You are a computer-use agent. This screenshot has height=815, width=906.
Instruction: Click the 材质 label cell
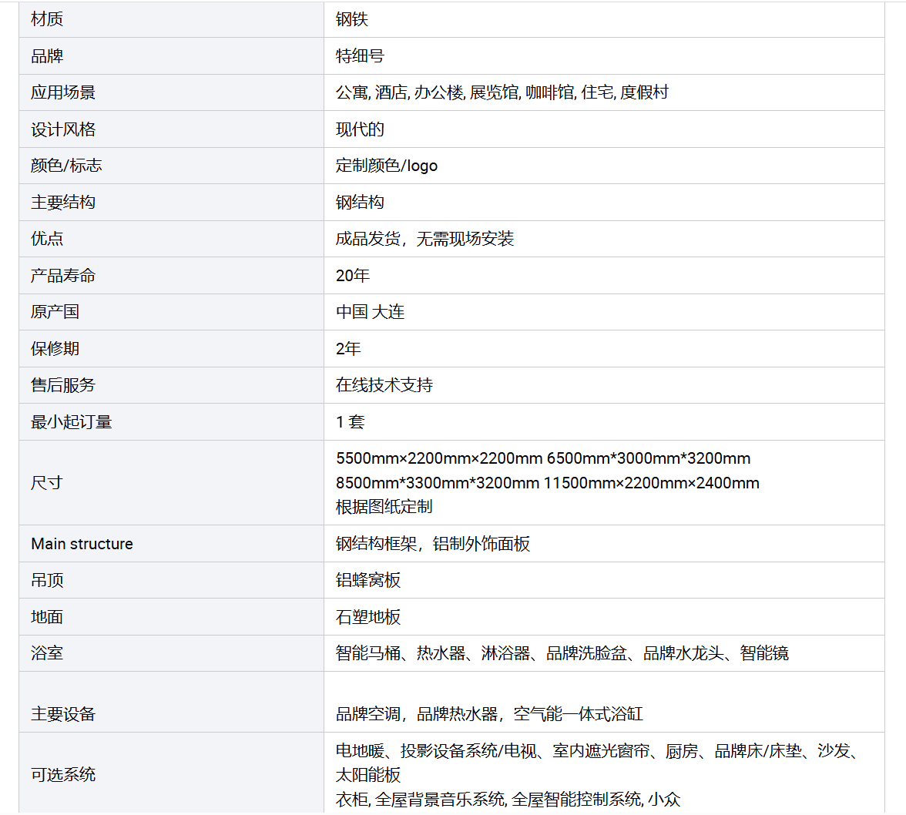pyautogui.click(x=171, y=19)
